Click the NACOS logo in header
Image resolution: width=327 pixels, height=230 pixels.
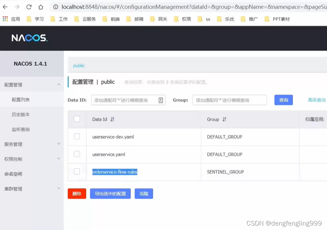[29, 38]
